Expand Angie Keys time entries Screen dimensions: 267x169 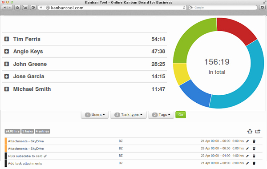pyautogui.click(x=7, y=52)
